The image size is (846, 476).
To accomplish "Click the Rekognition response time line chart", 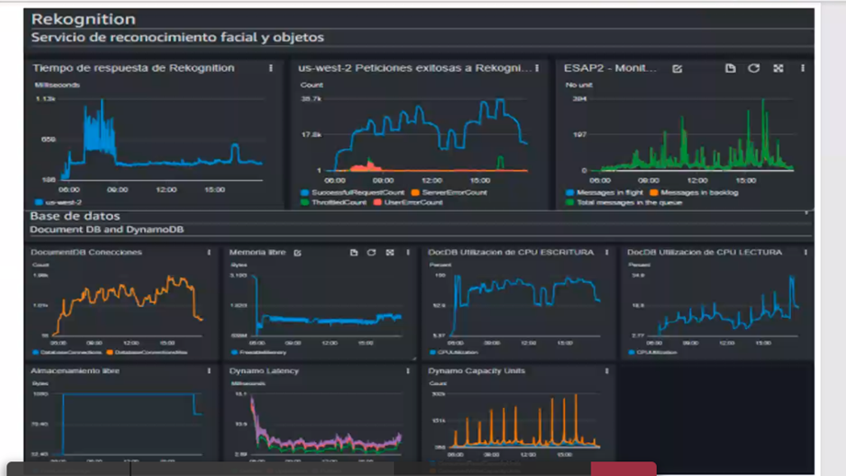I will [x=161, y=140].
